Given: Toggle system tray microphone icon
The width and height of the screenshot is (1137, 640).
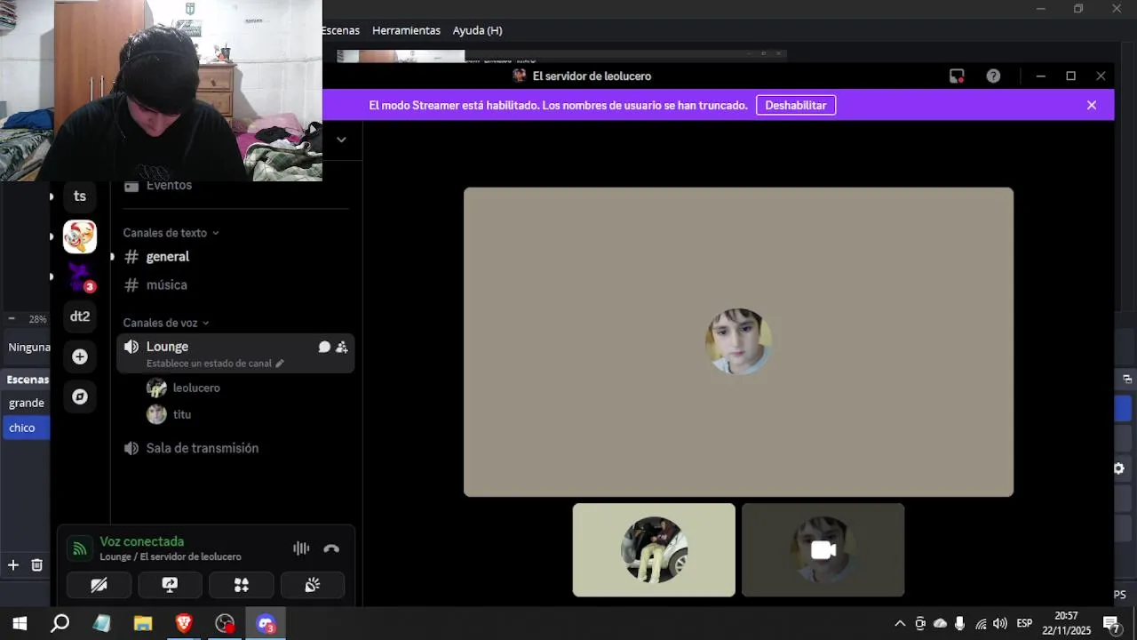Looking at the screenshot, I should [960, 624].
